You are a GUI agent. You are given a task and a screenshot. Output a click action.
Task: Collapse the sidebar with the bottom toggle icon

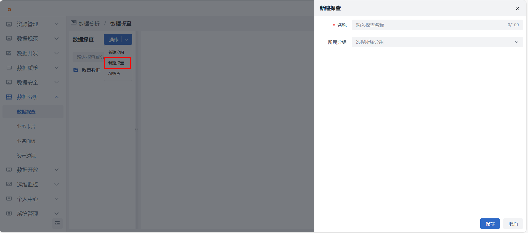coord(57,223)
